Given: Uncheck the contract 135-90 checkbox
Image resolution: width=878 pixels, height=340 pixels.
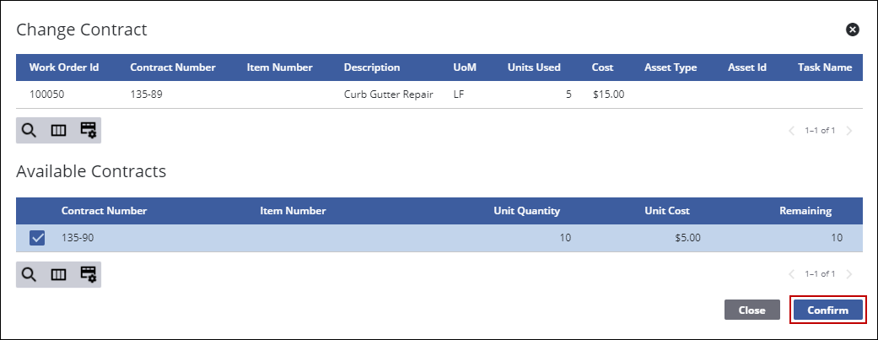Looking at the screenshot, I should [37, 238].
